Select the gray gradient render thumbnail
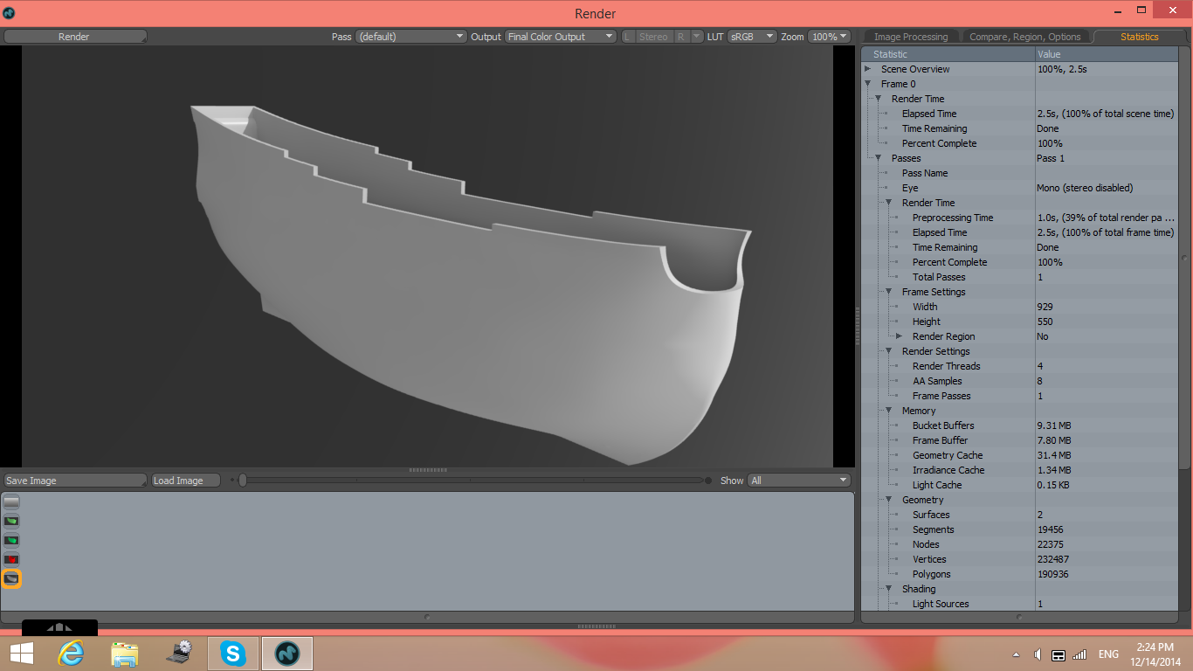 [11, 502]
